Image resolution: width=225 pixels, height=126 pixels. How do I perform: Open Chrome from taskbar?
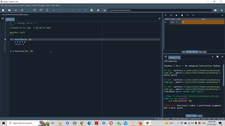82,123
